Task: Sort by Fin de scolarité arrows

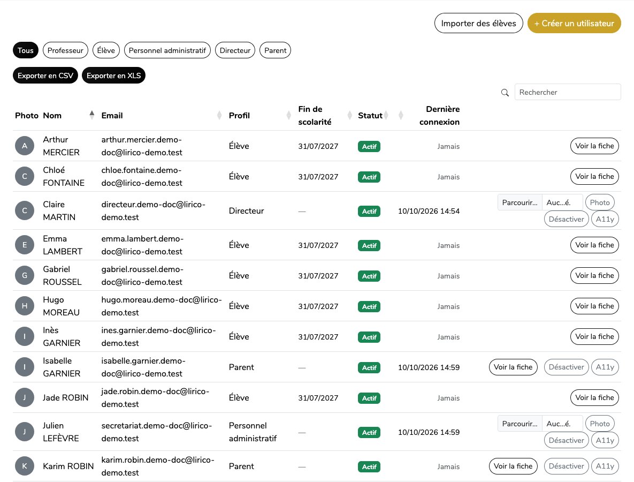Action: coord(350,115)
